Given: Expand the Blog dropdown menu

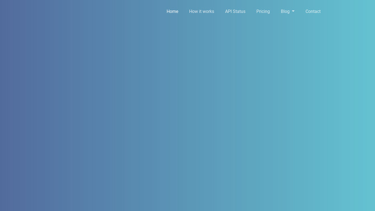Looking at the screenshot, I should point(287,12).
